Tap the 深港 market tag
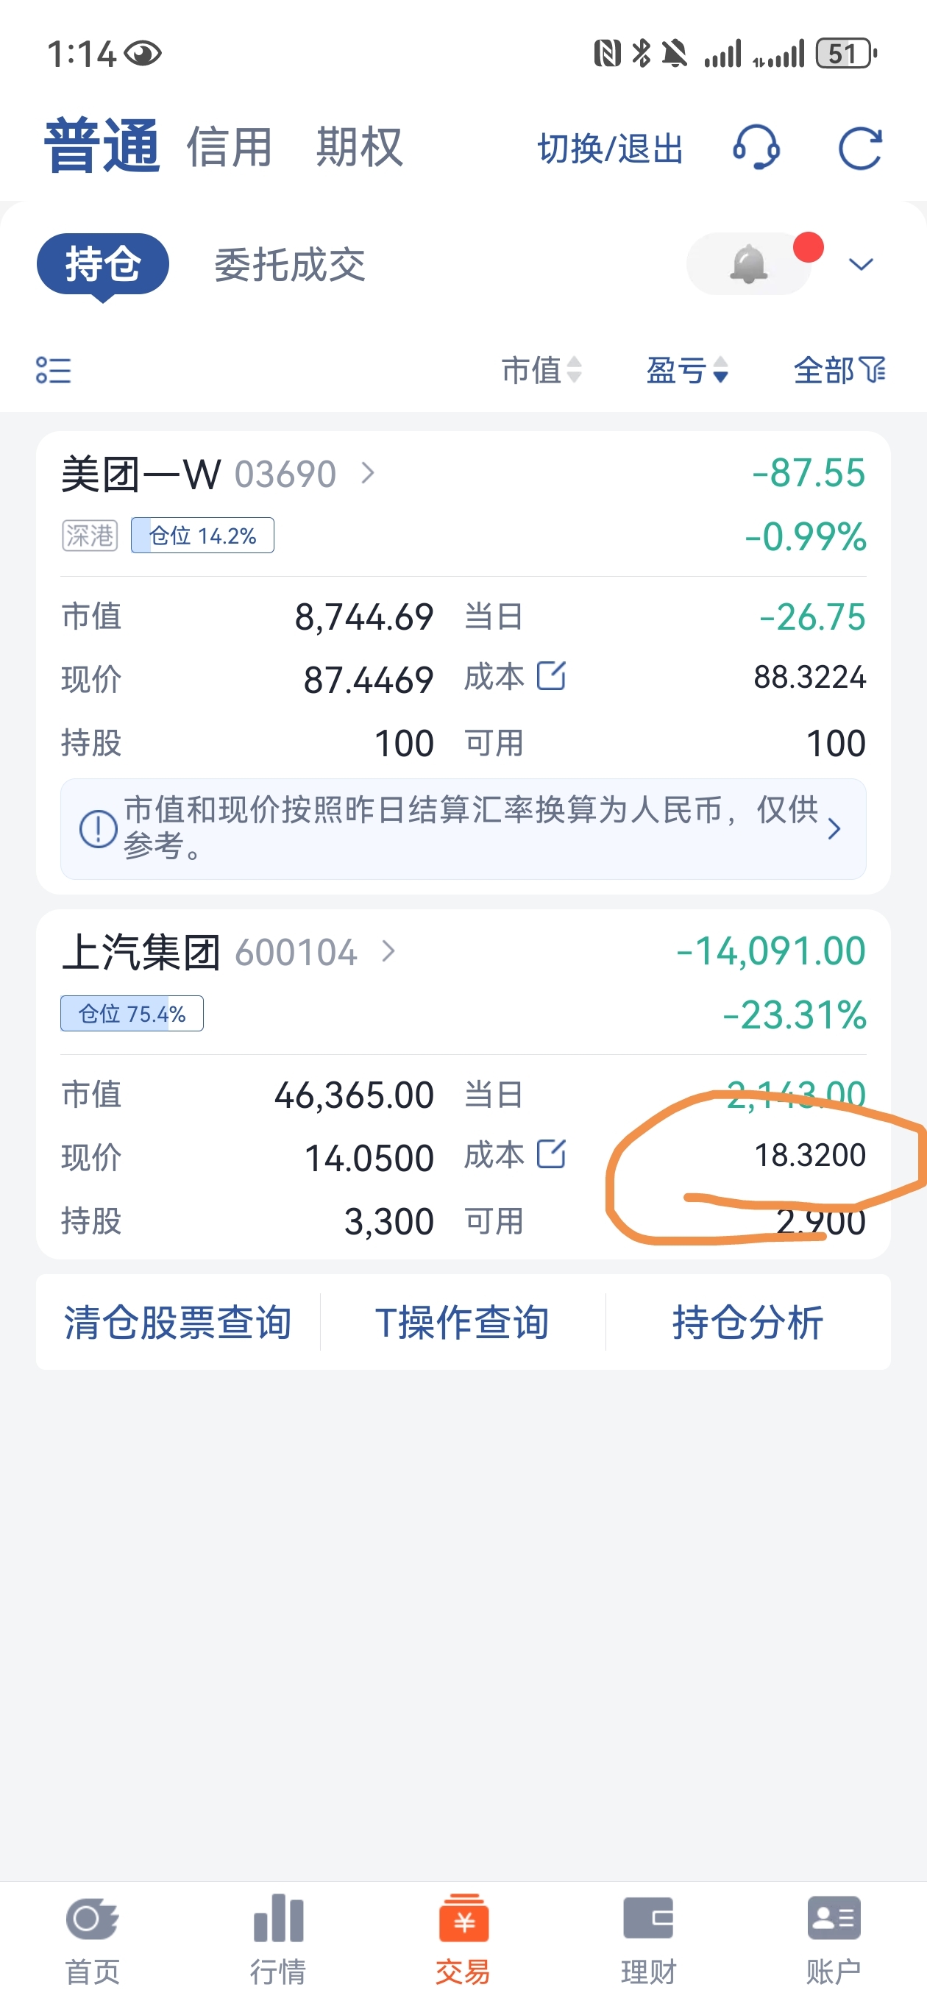 tap(90, 536)
